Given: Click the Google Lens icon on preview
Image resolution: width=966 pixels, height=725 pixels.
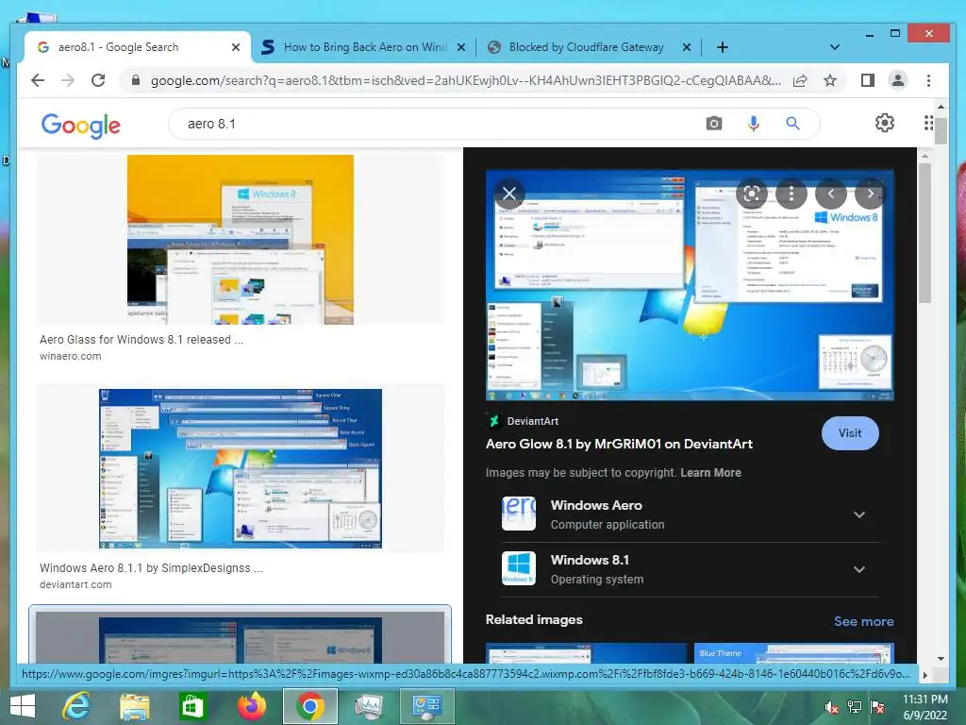Looking at the screenshot, I should pos(752,194).
